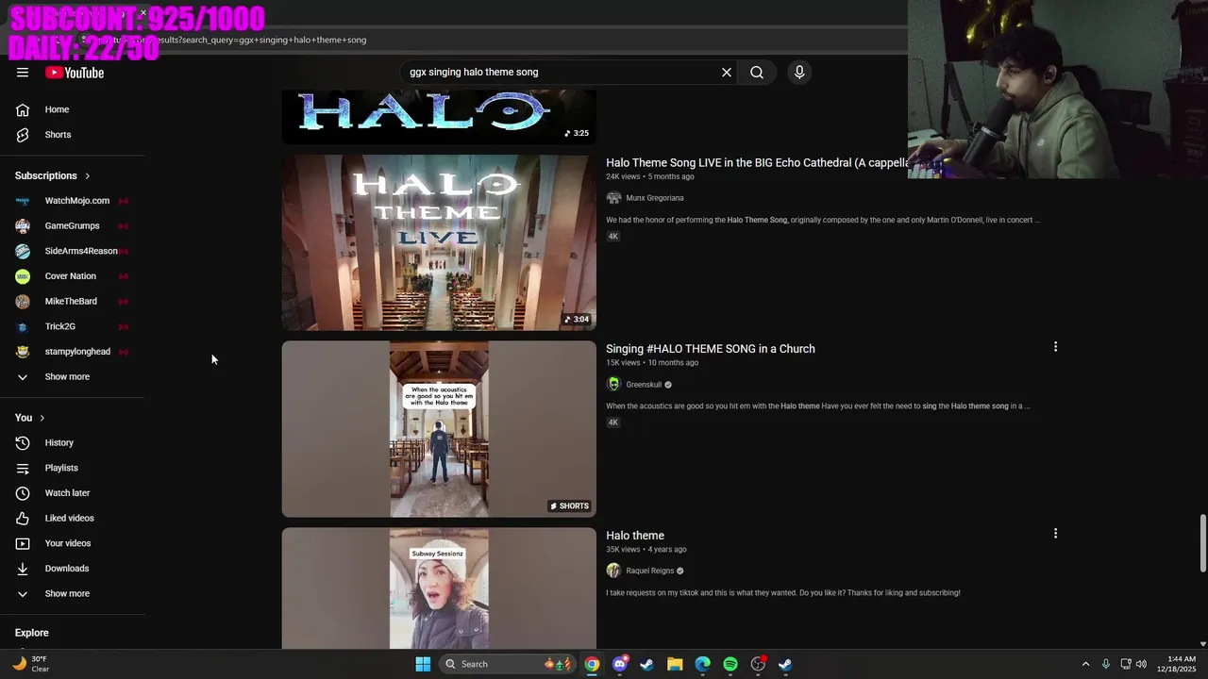This screenshot has width=1208, height=679.
Task: Submit search with the magnifier button
Action: tap(757, 73)
